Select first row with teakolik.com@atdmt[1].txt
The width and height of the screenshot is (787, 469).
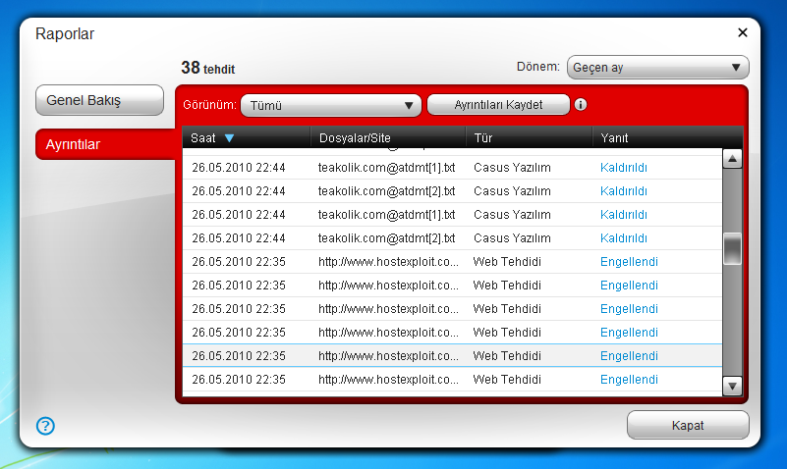coord(452,168)
